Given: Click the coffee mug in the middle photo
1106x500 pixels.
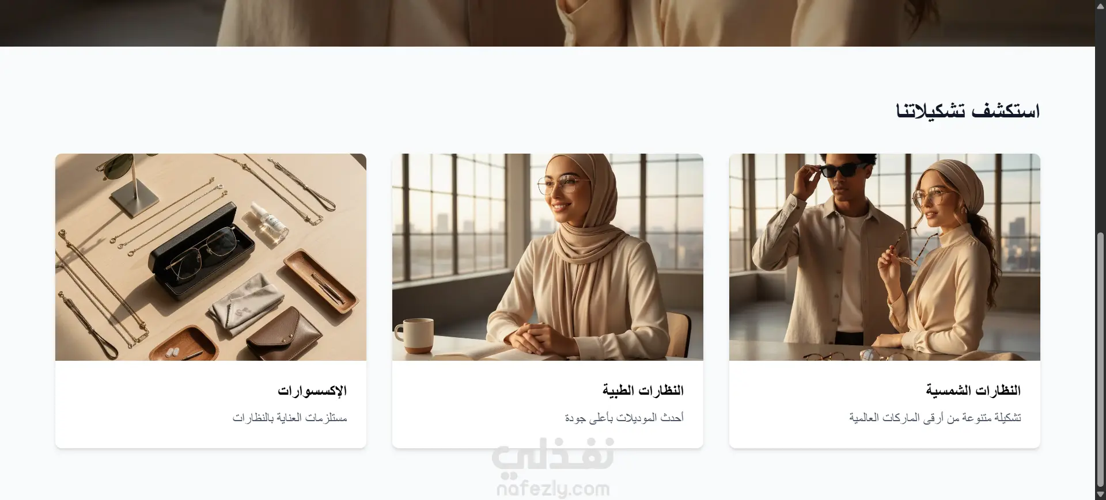Looking at the screenshot, I should pos(414,335).
